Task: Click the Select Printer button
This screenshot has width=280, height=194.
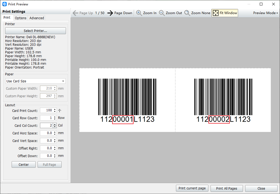Action: click(x=35, y=31)
